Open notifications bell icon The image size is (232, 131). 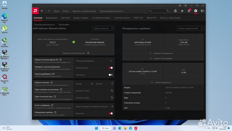pyautogui.click(x=189, y=11)
